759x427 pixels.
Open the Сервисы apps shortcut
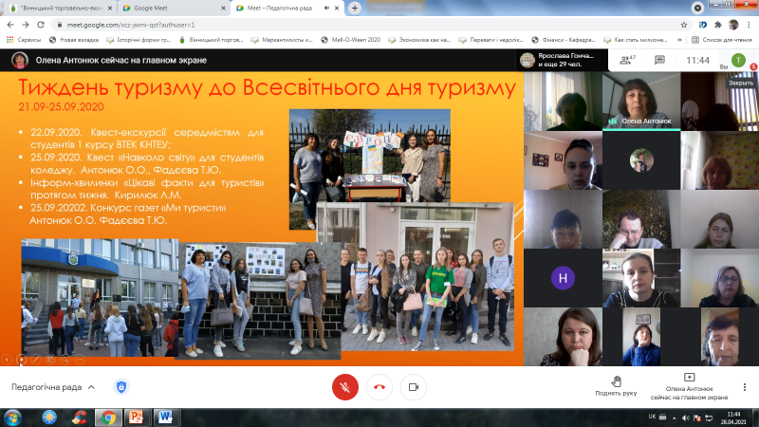point(24,40)
